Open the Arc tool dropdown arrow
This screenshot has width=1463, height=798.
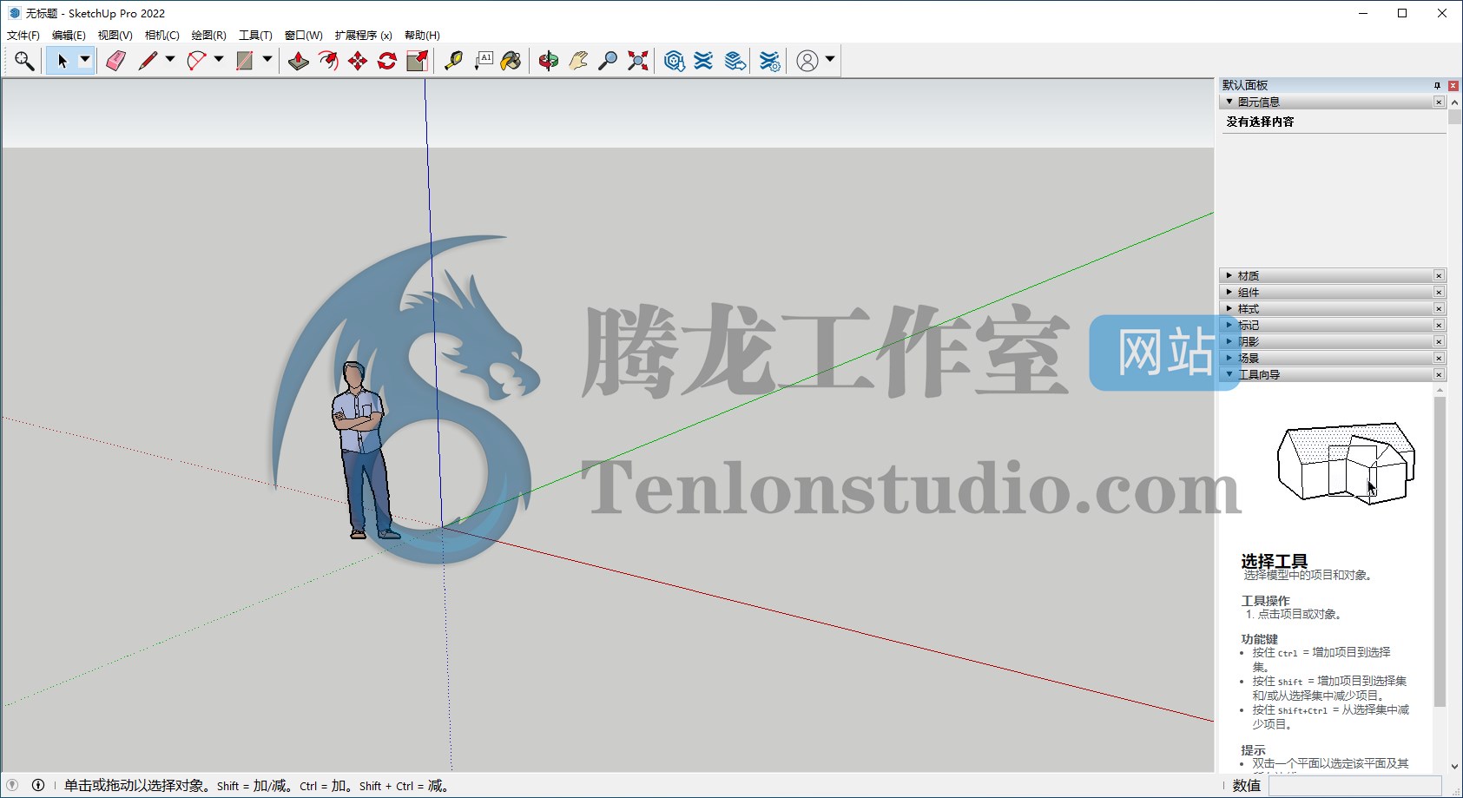click(x=219, y=60)
